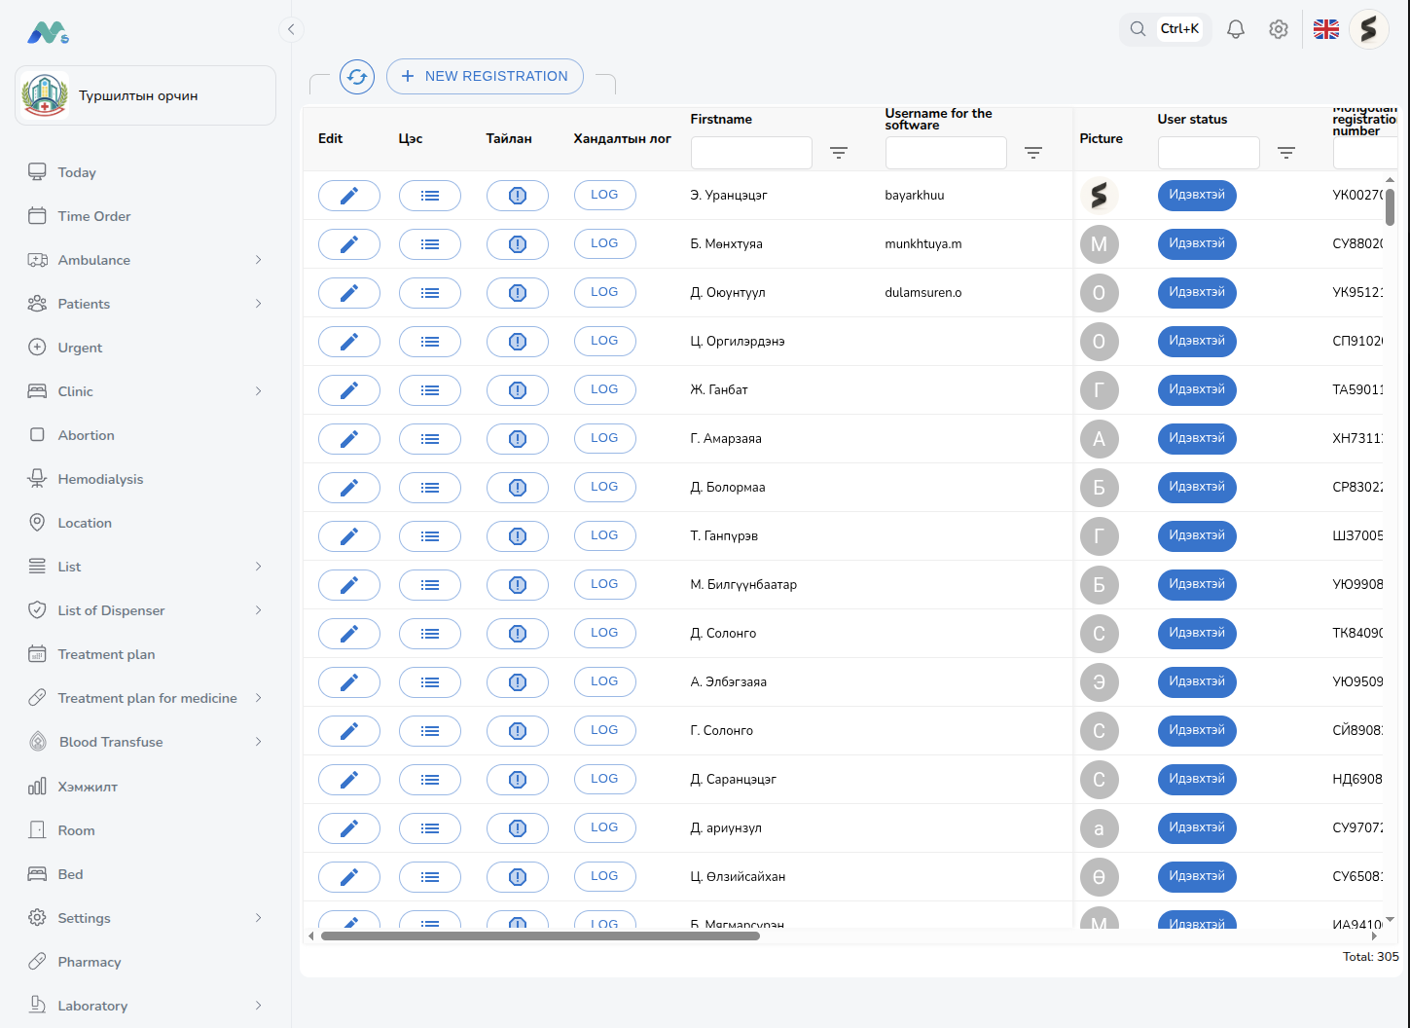Open the list icon for Б. Мөнхтуяа

[429, 244]
